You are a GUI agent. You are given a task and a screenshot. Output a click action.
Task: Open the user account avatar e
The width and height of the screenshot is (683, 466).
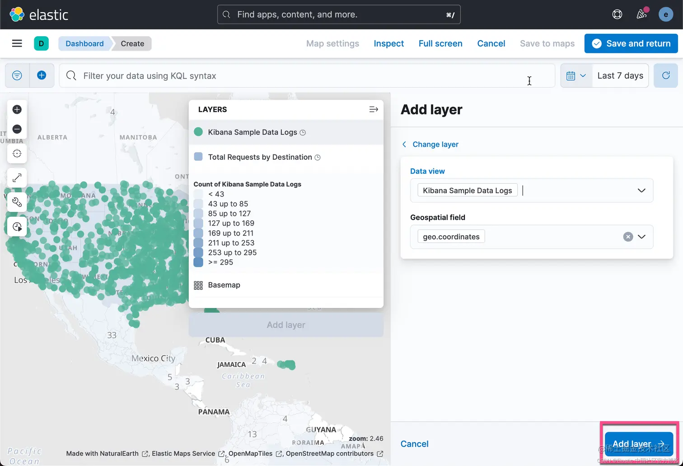pyautogui.click(x=666, y=14)
